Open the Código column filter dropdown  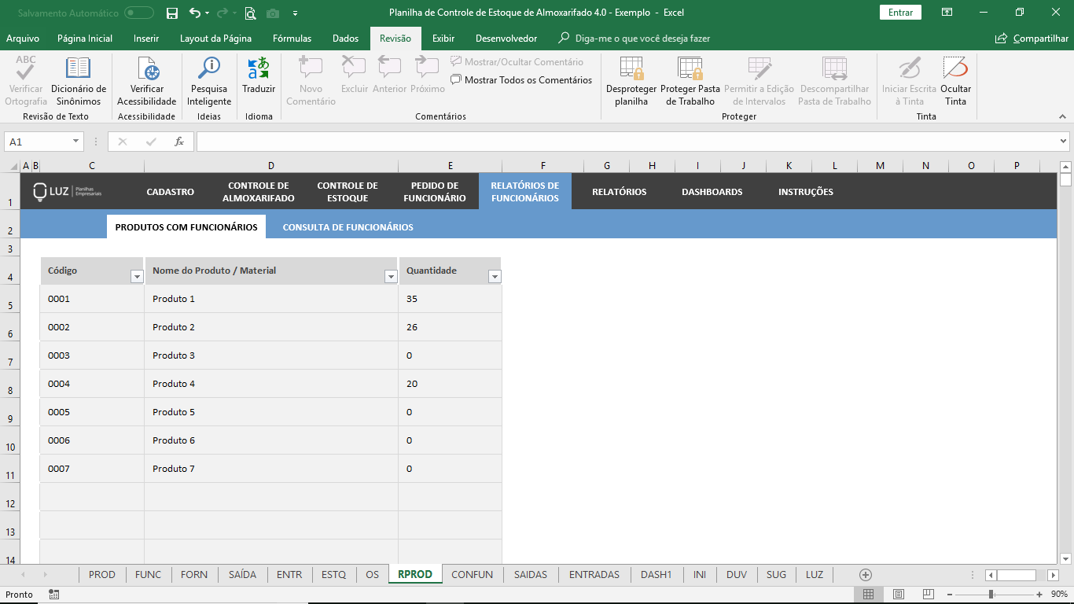click(x=137, y=277)
